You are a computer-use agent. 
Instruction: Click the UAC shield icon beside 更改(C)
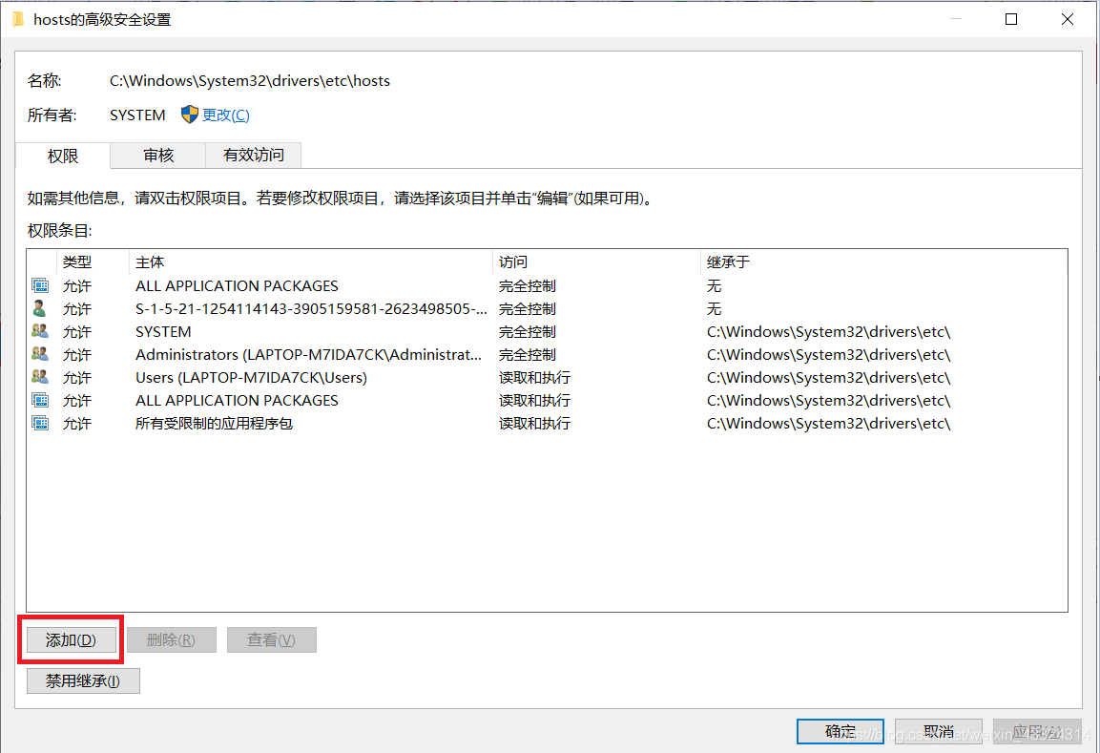pos(190,115)
